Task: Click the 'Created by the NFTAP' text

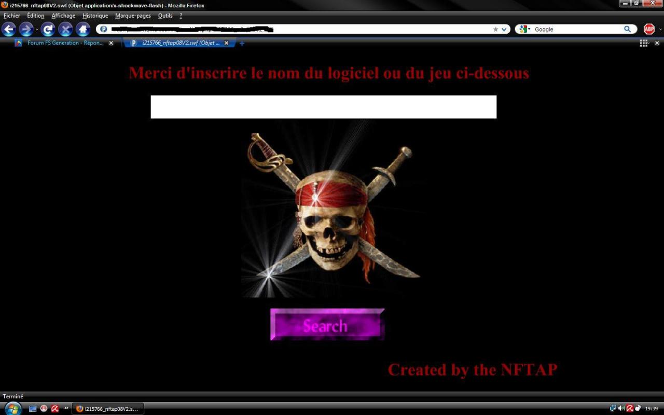Action: (473, 370)
